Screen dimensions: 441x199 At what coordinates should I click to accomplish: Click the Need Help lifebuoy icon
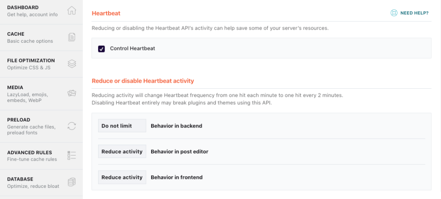click(x=394, y=13)
